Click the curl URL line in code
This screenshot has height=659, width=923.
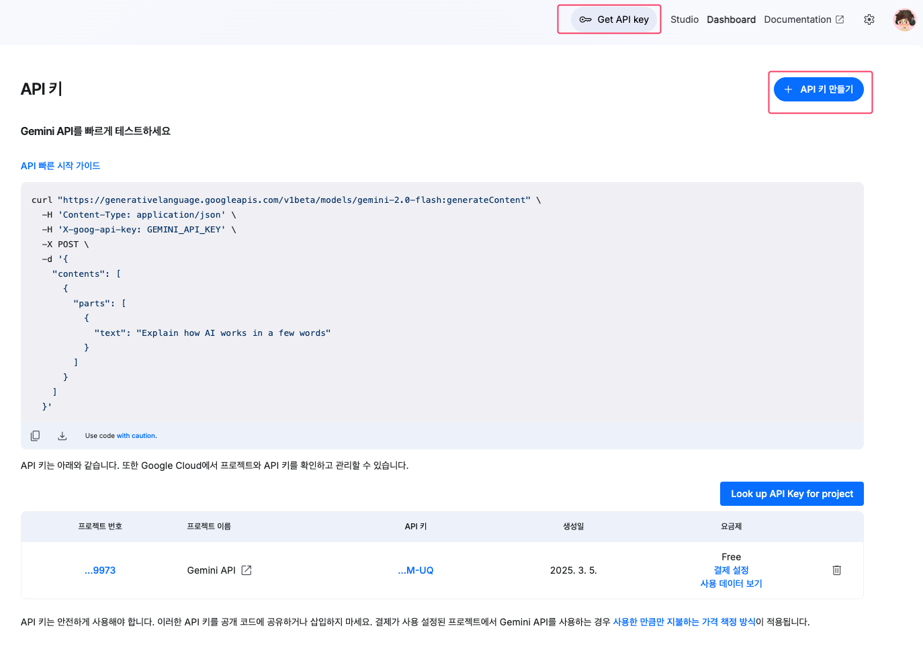click(286, 200)
